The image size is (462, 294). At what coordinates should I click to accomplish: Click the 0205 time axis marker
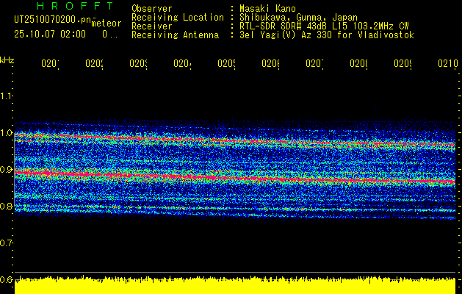[x=226, y=64]
